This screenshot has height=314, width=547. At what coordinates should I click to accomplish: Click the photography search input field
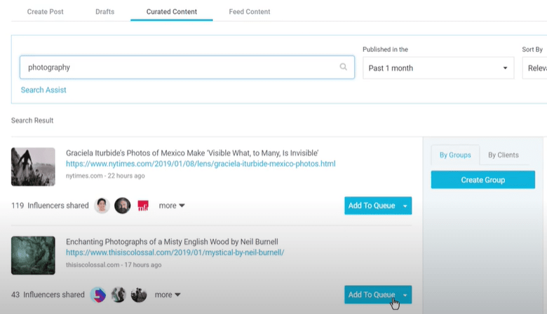point(187,67)
